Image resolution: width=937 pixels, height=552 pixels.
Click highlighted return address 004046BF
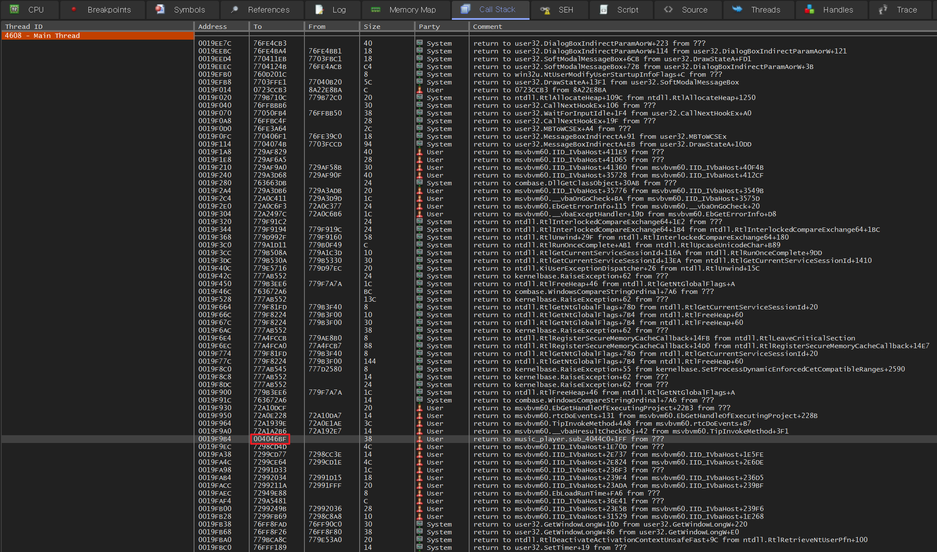tap(270, 439)
